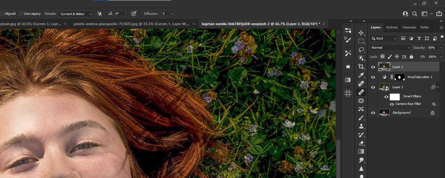This screenshot has width=445, height=178.
Task: Toggle layer filtering switch on
Action: point(442,38)
